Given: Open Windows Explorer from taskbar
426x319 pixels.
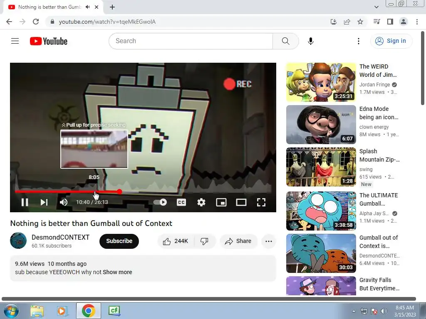Looking at the screenshot, I should [37, 311].
